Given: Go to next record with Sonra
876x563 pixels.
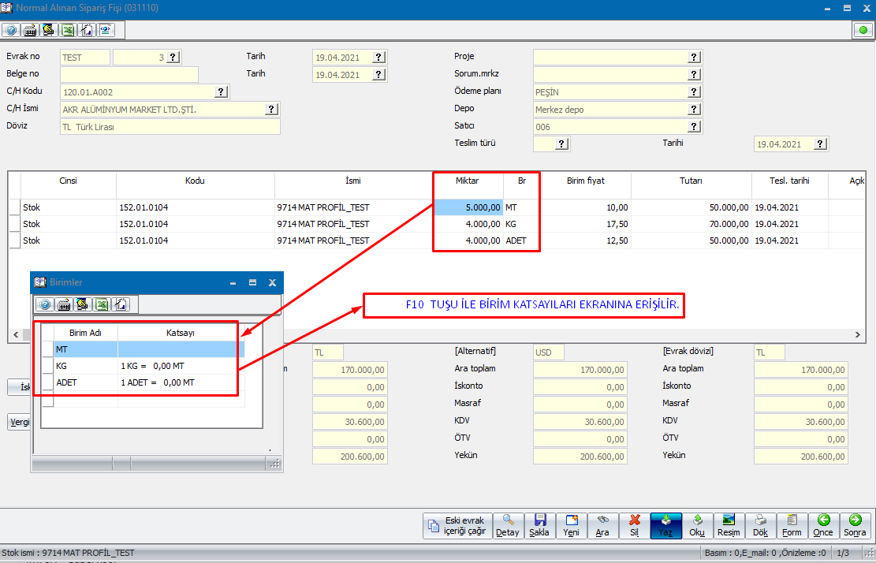Looking at the screenshot, I should point(855,526).
